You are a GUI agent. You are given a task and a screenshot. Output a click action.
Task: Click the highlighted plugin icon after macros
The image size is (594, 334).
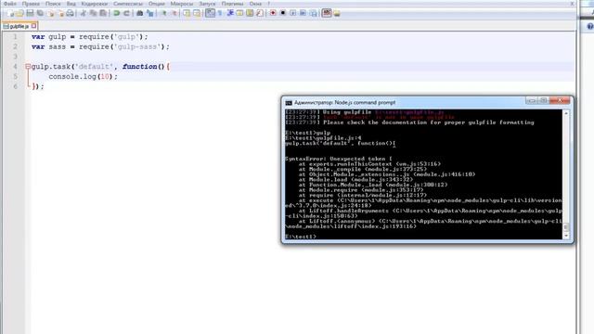pos(327,13)
